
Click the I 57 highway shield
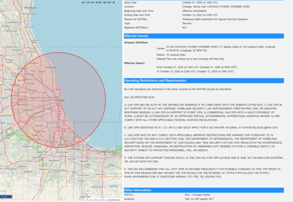tap(57, 131)
